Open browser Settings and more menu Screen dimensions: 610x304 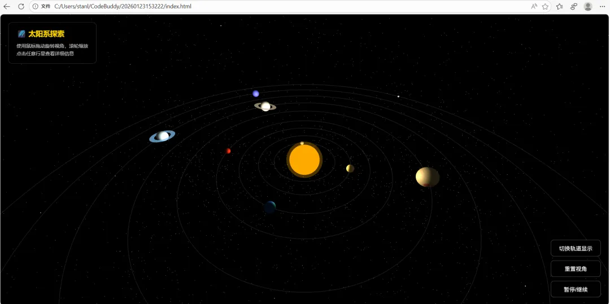click(602, 7)
